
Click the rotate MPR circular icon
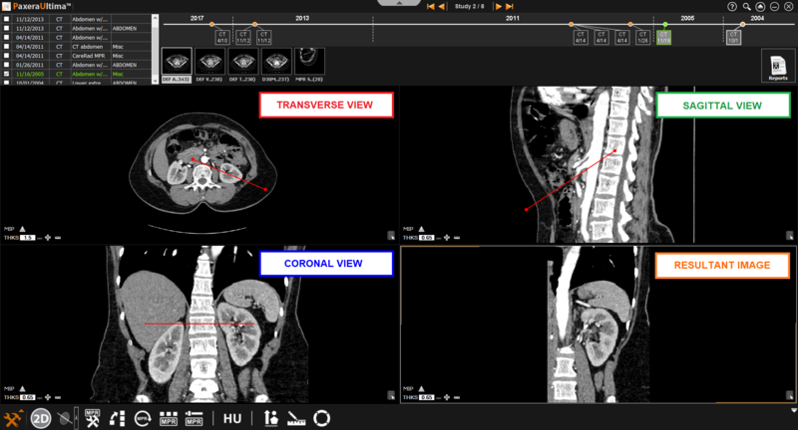[x=143, y=419]
